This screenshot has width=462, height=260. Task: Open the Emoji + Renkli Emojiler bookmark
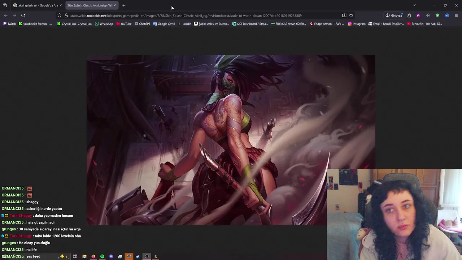386,24
